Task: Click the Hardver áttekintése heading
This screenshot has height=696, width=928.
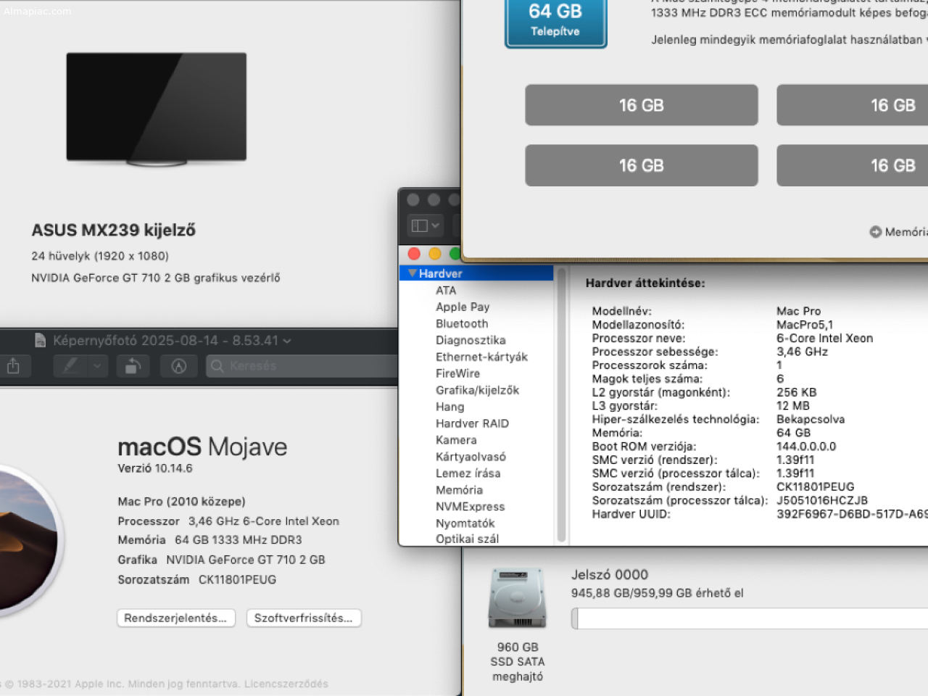Action: point(645,283)
